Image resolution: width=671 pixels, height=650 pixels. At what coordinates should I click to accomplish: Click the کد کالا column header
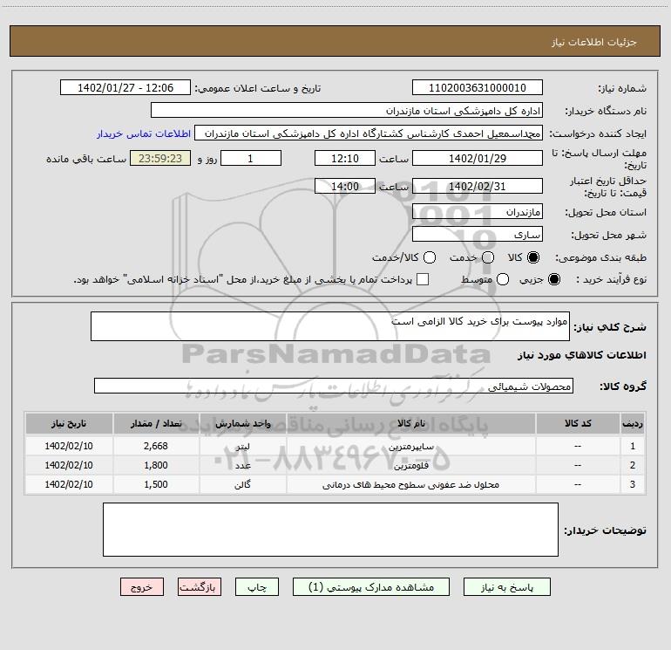pos(578,424)
